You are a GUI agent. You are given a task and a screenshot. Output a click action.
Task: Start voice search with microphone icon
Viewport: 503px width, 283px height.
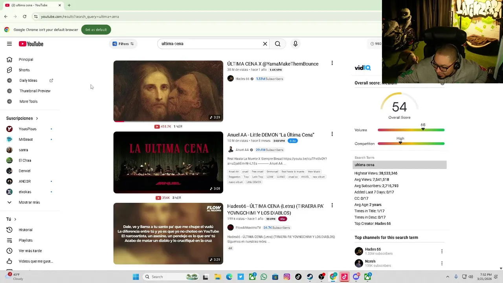pyautogui.click(x=296, y=44)
